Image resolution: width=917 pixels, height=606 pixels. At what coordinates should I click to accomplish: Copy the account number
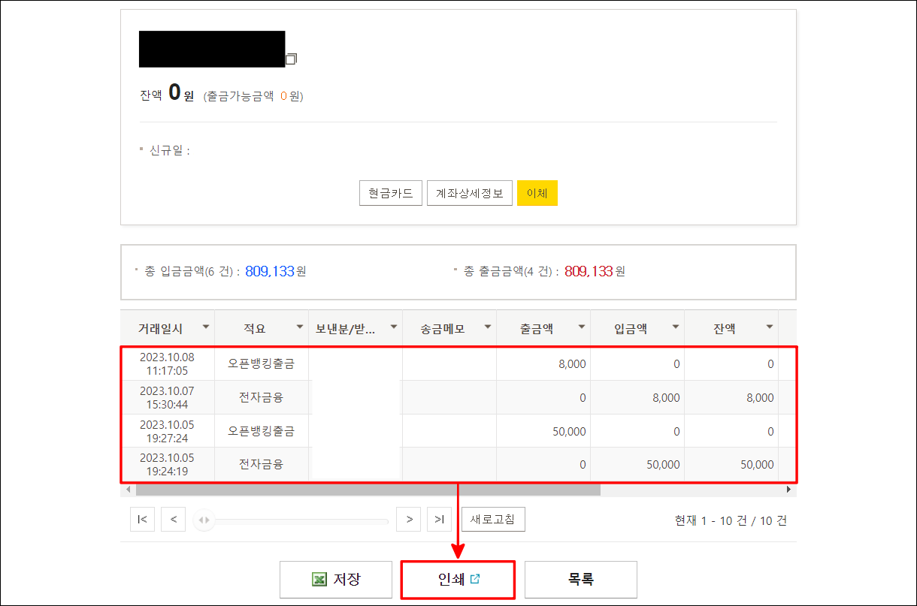point(292,58)
